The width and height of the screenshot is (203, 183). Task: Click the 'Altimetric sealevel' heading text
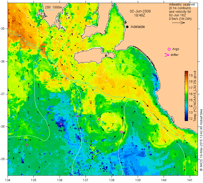182,5
